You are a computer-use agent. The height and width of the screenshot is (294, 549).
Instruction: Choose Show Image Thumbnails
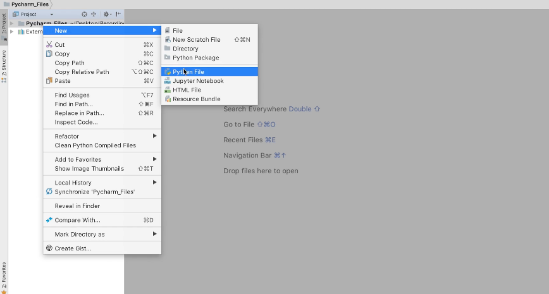click(102, 168)
